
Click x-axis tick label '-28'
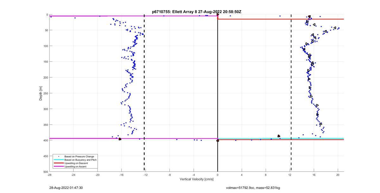click(49, 175)
